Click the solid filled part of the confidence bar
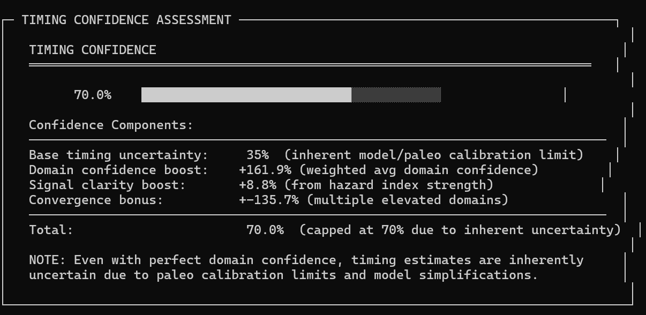Screen dimensions: 646x315 [246, 95]
